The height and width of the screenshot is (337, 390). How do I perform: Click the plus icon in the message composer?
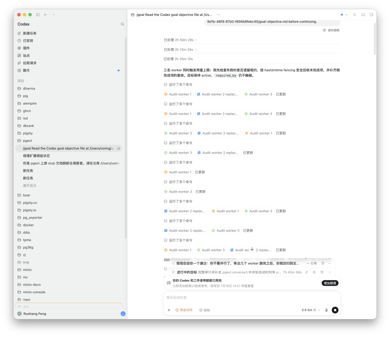[x=169, y=310]
